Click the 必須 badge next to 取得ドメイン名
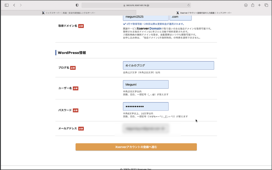Viewport: 272px width, 170px height. pyautogui.click(x=81, y=26)
